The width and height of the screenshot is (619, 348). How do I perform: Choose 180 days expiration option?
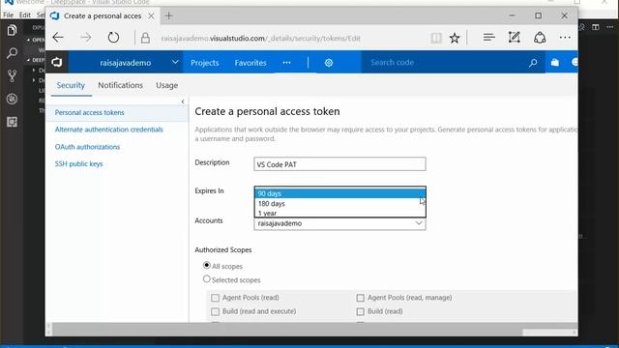[x=339, y=204]
